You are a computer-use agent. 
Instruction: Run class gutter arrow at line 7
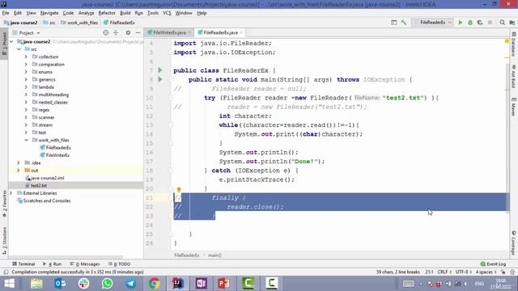tap(160, 70)
